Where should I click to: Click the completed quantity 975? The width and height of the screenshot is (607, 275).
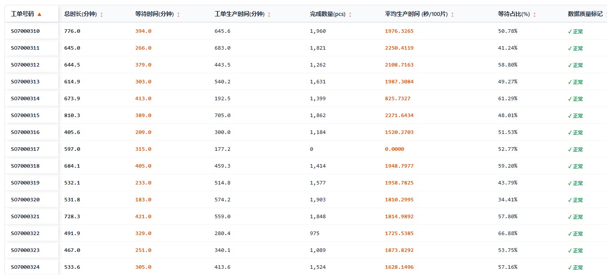pyautogui.click(x=315, y=233)
